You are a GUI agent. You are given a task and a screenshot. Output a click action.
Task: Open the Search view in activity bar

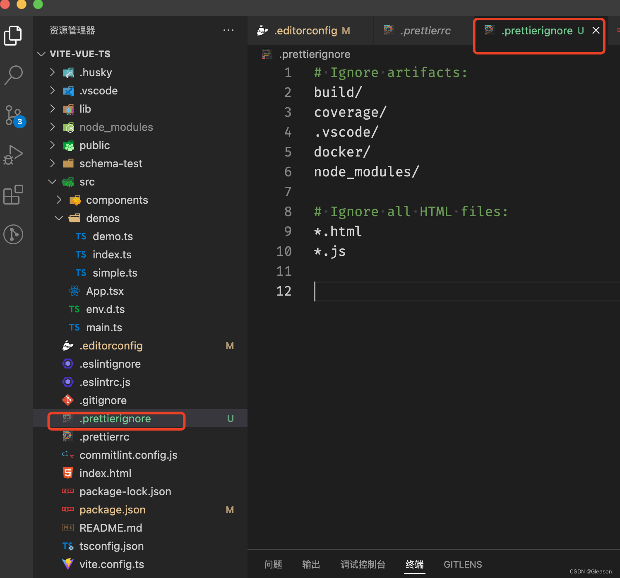point(13,75)
